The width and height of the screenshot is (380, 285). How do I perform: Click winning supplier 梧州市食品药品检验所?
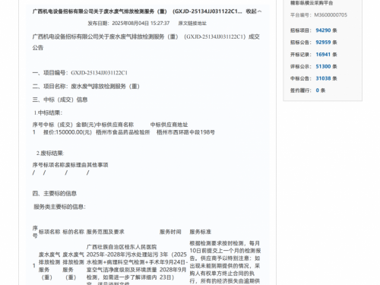pos(123,132)
